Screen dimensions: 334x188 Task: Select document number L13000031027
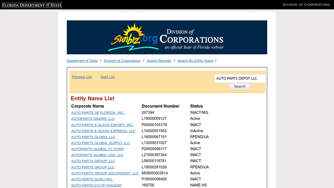click(154, 142)
